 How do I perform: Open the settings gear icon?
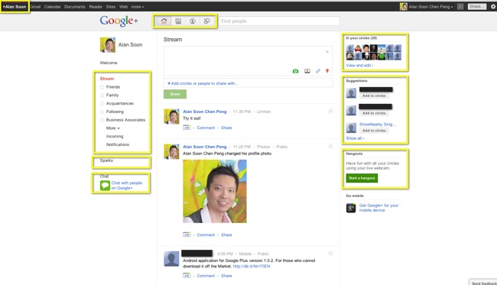coord(493,6)
